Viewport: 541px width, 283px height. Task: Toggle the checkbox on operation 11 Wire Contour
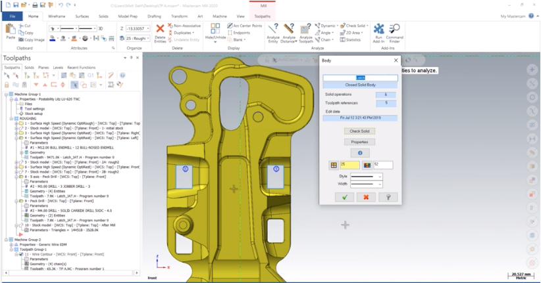21,254
